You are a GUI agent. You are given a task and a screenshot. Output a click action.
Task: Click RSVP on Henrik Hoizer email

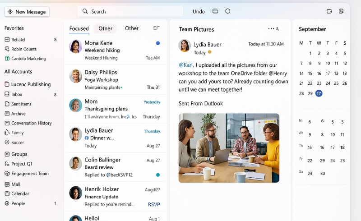(154, 204)
